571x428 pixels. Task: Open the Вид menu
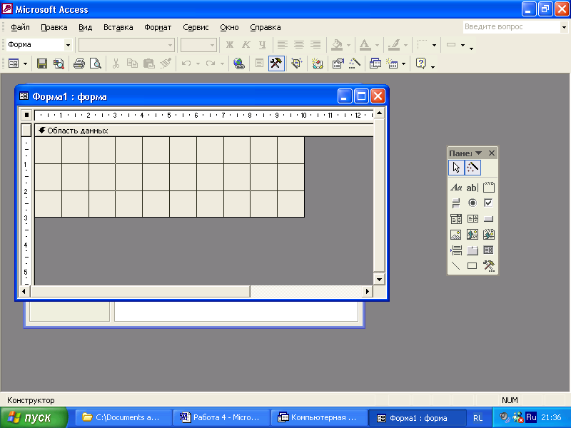(x=85, y=27)
